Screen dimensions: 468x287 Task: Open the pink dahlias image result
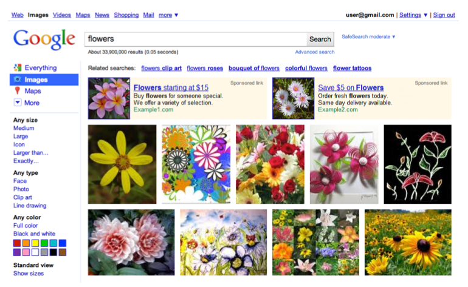(131, 242)
